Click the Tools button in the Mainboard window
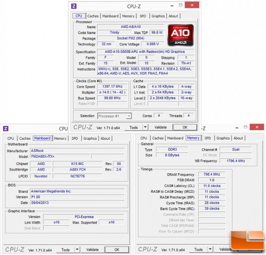The height and width of the screenshot is (255, 266). 66,250
